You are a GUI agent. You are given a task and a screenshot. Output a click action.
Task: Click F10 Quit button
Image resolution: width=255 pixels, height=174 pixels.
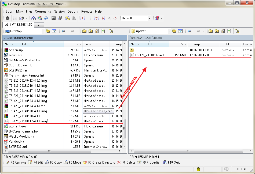[172, 162]
